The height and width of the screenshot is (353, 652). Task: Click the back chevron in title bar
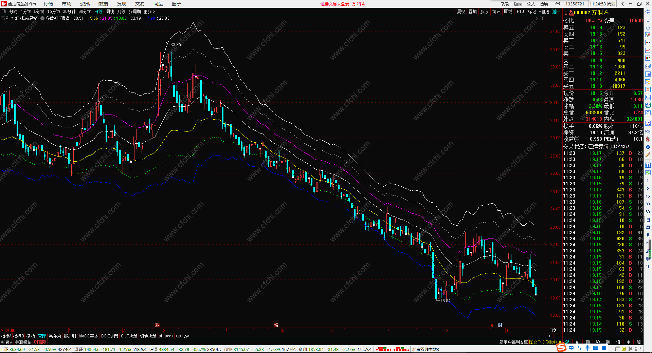(x=622, y=4)
